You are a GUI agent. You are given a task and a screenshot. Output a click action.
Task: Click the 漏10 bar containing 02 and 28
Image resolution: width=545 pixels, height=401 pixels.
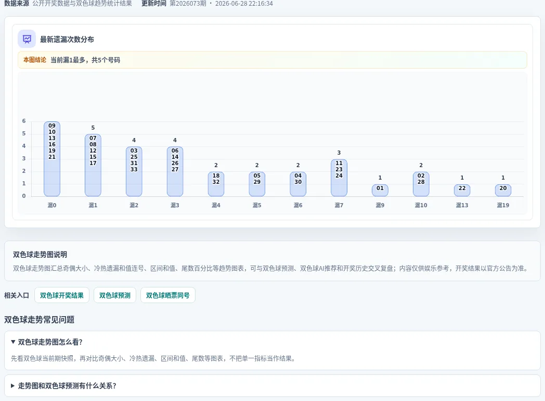pyautogui.click(x=421, y=184)
